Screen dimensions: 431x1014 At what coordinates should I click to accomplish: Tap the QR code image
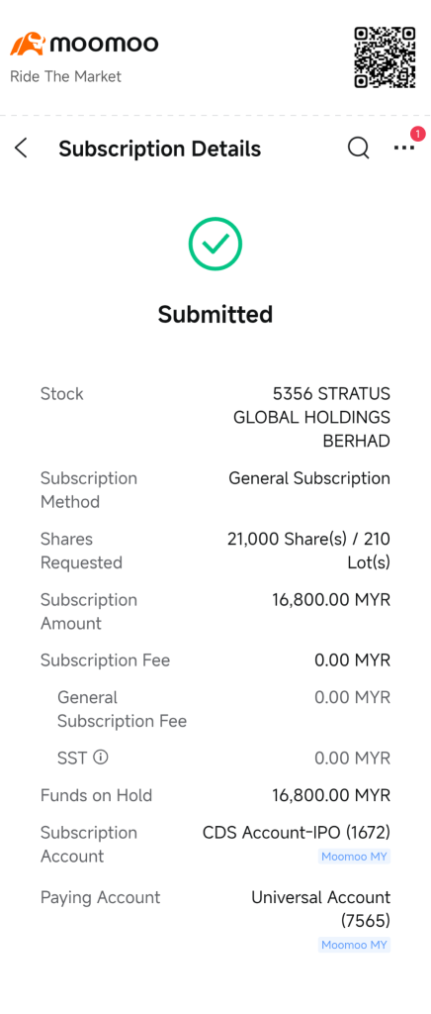(x=385, y=56)
